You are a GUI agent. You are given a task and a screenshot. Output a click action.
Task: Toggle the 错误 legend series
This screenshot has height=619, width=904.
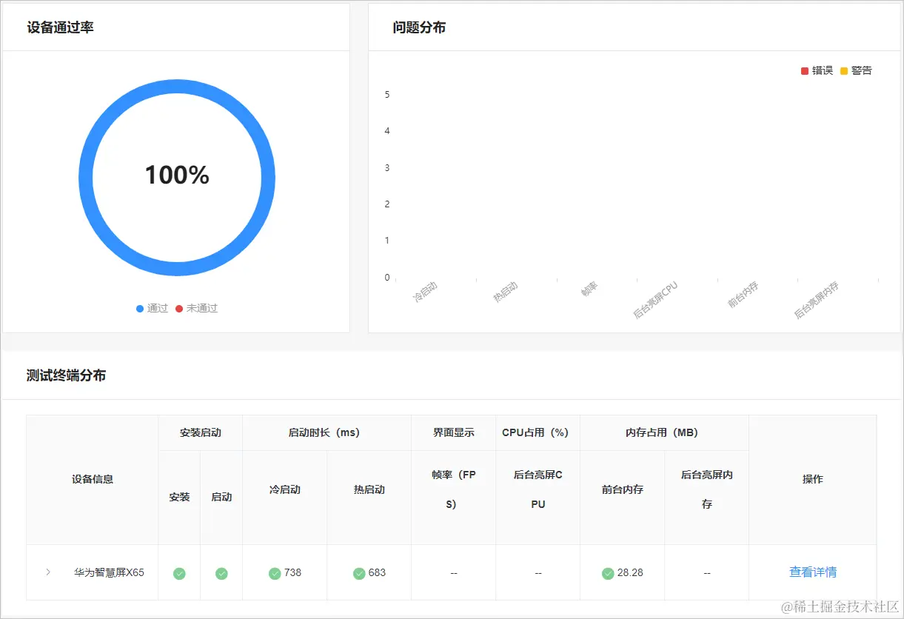pyautogui.click(x=817, y=70)
